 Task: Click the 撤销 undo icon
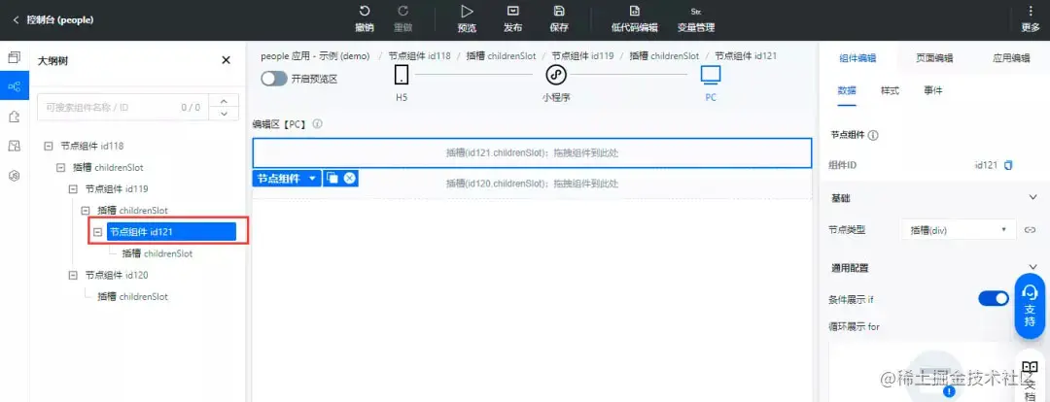tap(365, 12)
